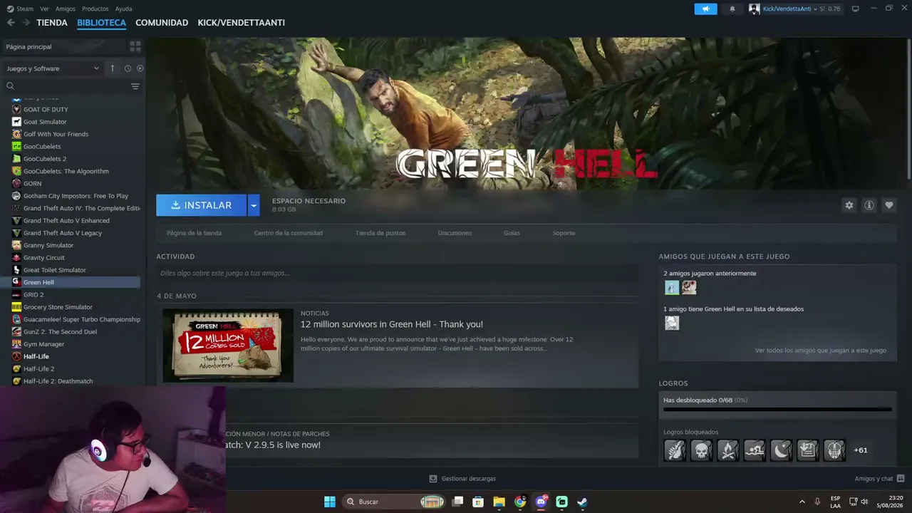Image resolution: width=912 pixels, height=513 pixels.
Task: Open Windows Start menu
Action: (x=329, y=502)
